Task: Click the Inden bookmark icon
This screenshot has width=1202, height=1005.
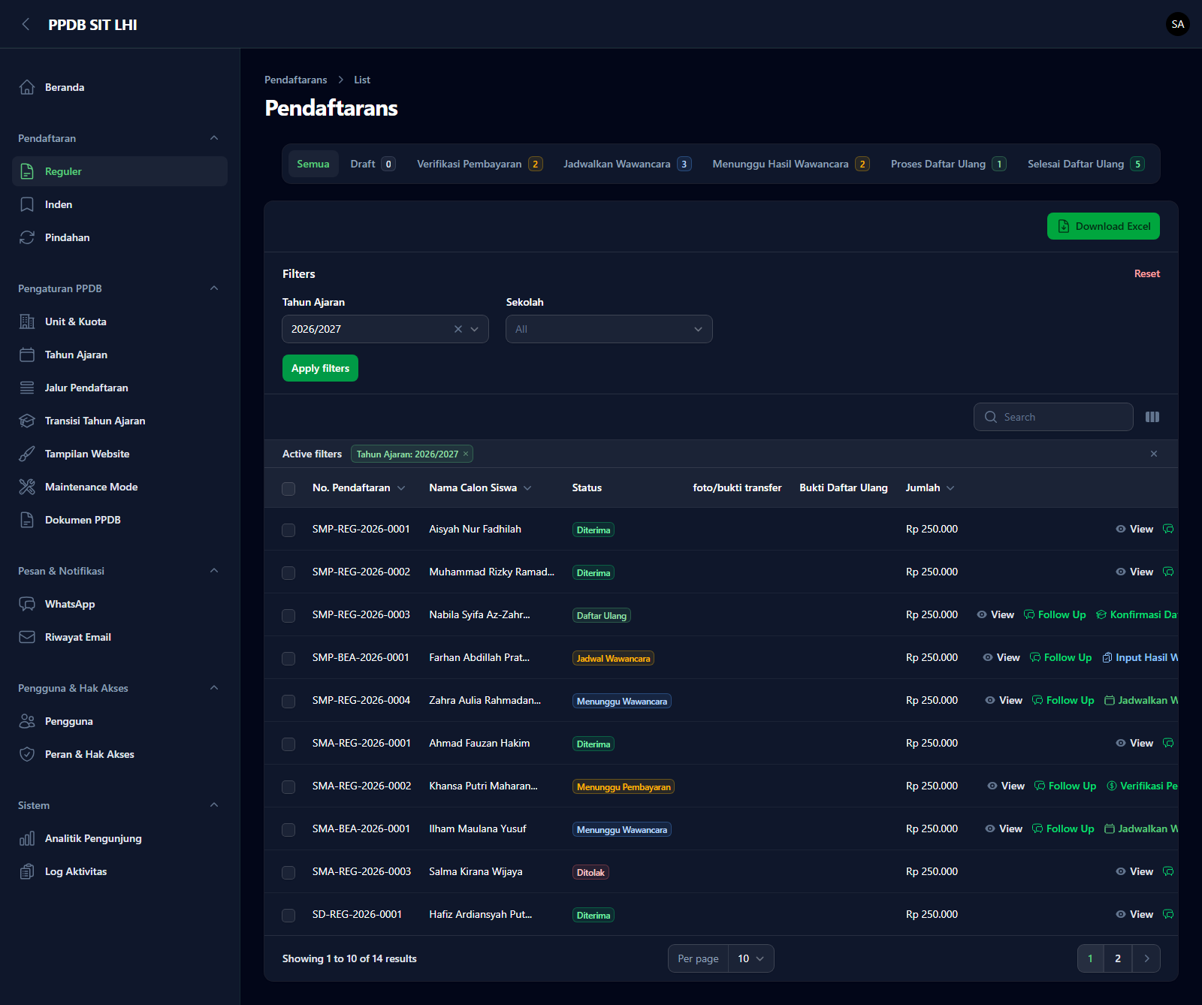Action: point(27,204)
